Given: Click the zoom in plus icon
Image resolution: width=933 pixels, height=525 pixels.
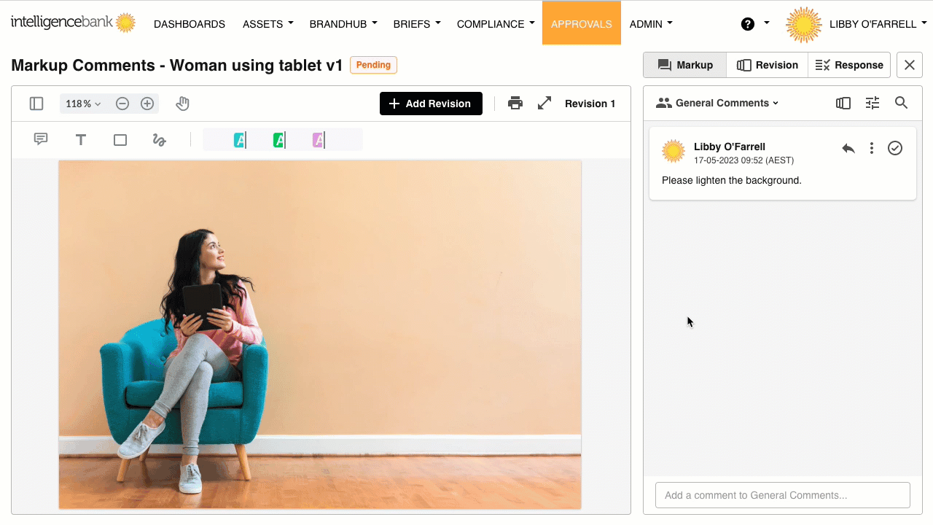Looking at the screenshot, I should [x=147, y=104].
